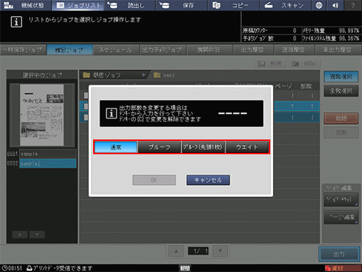Click the 新規 new folder button
Image resolution: width=362 pixels, height=272 pixels.
coord(271,63)
